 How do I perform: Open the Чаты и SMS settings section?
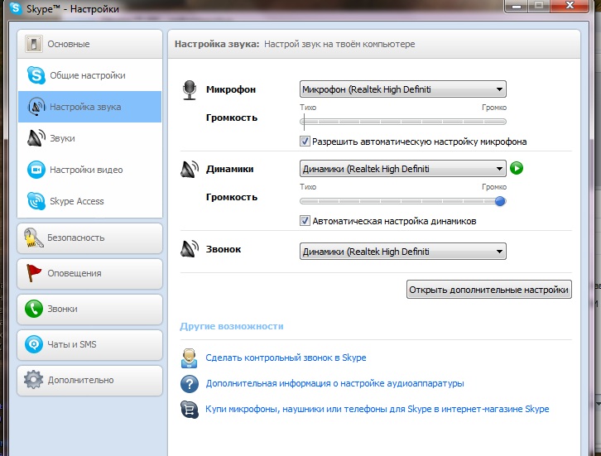point(89,344)
